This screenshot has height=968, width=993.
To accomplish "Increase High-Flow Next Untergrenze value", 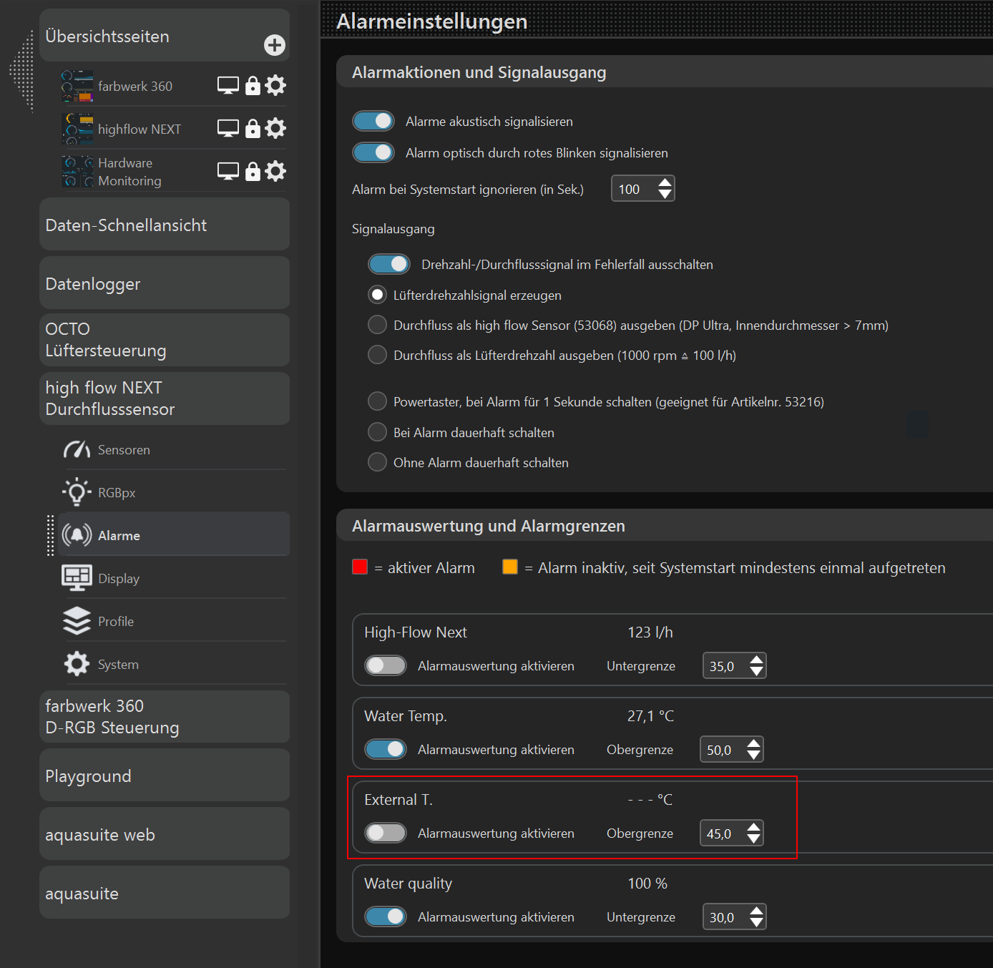I will point(756,660).
